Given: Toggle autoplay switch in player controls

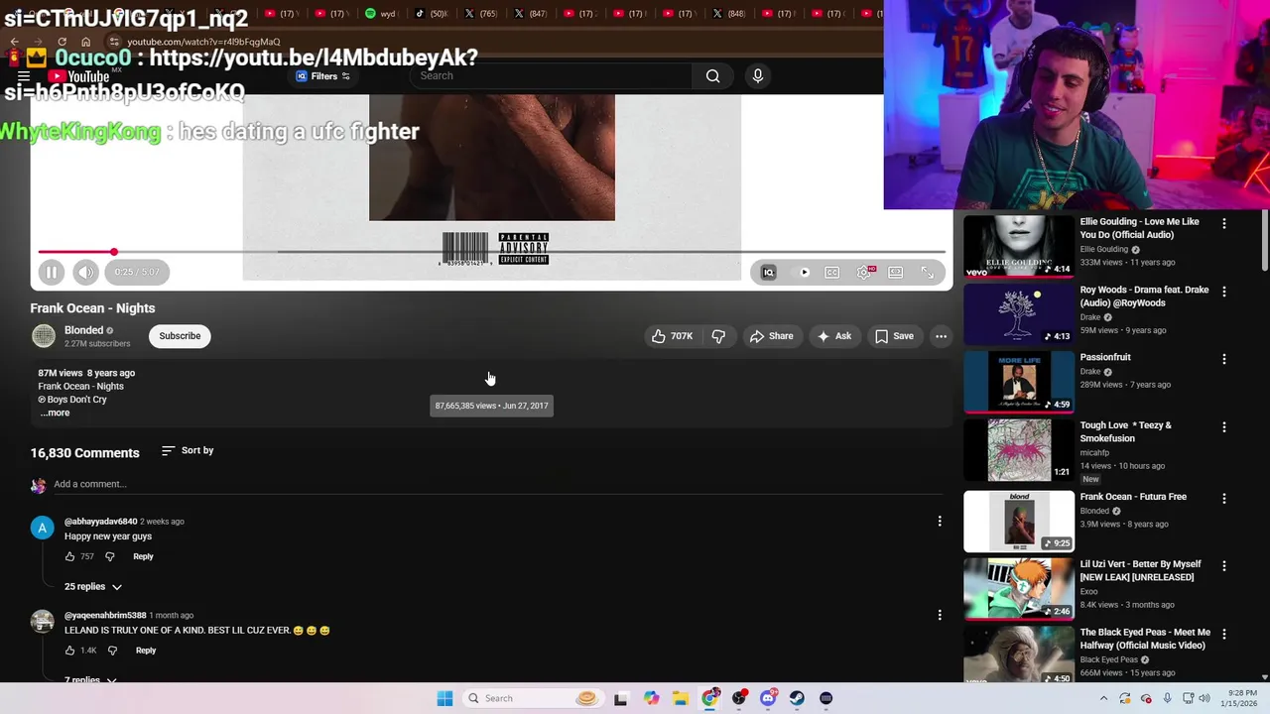Looking at the screenshot, I should 802,272.
